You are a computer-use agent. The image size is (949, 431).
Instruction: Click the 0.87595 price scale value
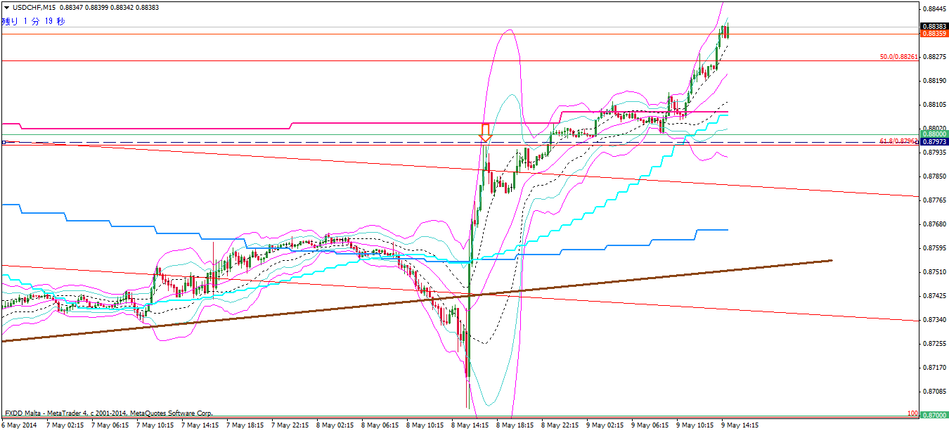point(934,248)
